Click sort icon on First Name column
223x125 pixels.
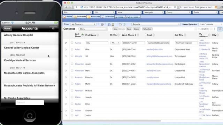(98, 35)
